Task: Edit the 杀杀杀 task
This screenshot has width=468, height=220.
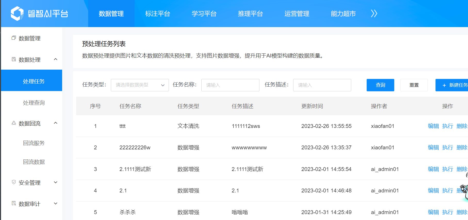Action: [433, 212]
